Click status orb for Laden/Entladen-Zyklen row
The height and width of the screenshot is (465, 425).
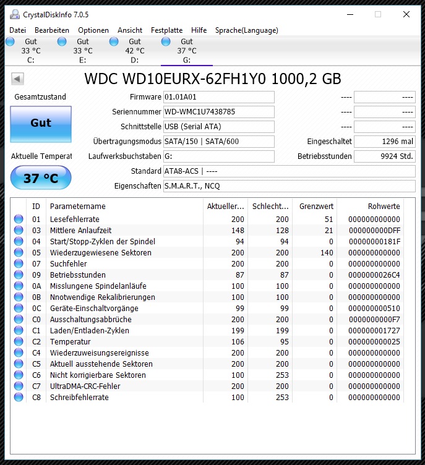tap(19, 330)
